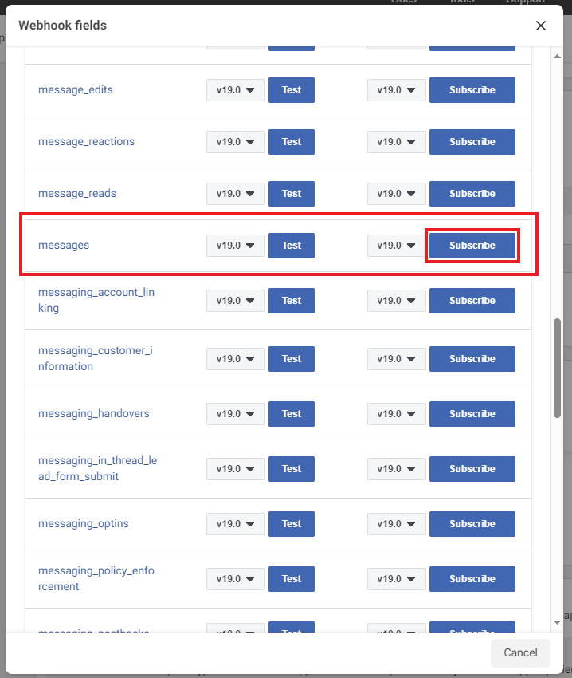The image size is (572, 678).
Task: Open test version dropdown for message_reactions
Action: pos(235,142)
